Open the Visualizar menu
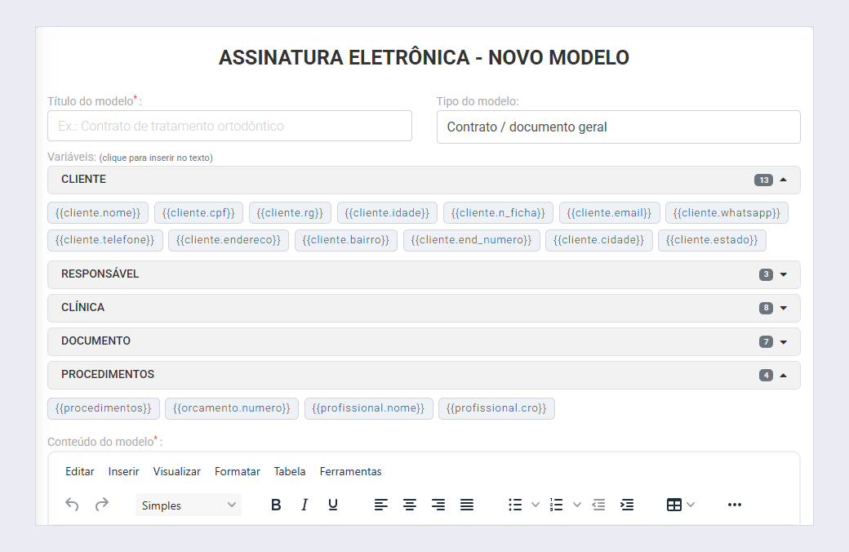 tap(176, 471)
